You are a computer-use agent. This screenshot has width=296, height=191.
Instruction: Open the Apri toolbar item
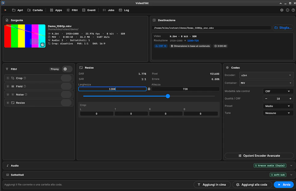click(18, 10)
